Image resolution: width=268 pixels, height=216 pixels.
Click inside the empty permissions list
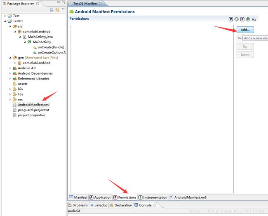[x=152, y=109]
